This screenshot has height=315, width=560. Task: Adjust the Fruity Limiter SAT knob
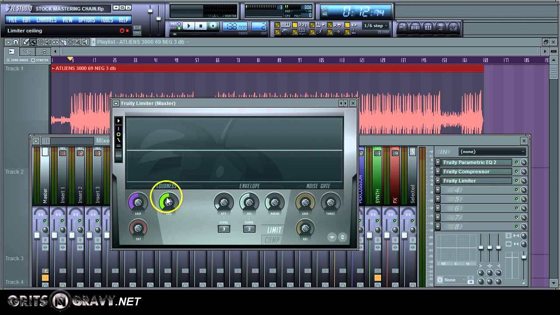click(x=138, y=228)
